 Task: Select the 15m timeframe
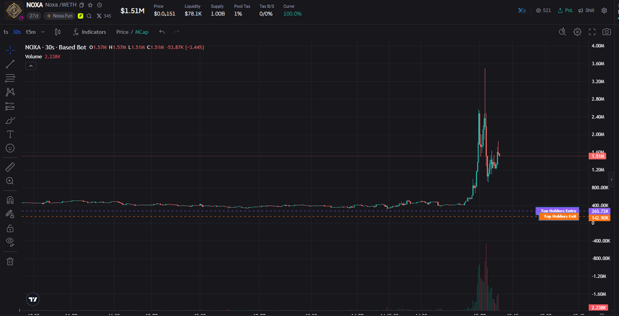point(30,32)
